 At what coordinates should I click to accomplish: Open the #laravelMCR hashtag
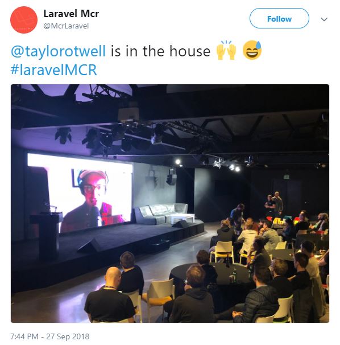54,70
